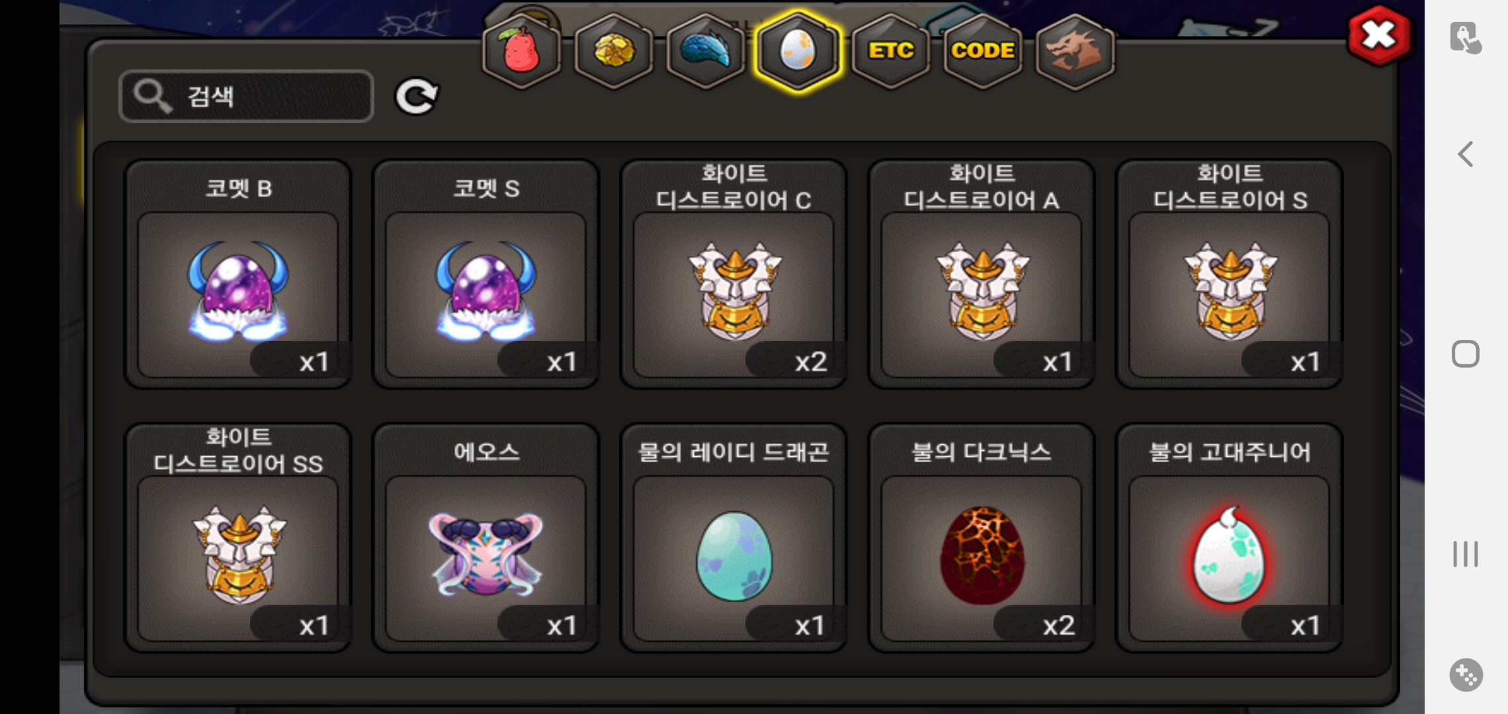
Task: Select the egg category tab
Action: coord(798,52)
